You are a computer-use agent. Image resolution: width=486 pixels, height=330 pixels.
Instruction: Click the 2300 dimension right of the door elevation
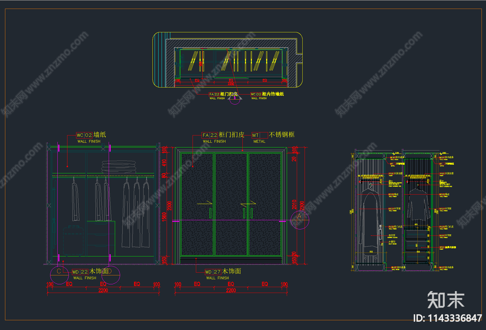click(x=302, y=206)
